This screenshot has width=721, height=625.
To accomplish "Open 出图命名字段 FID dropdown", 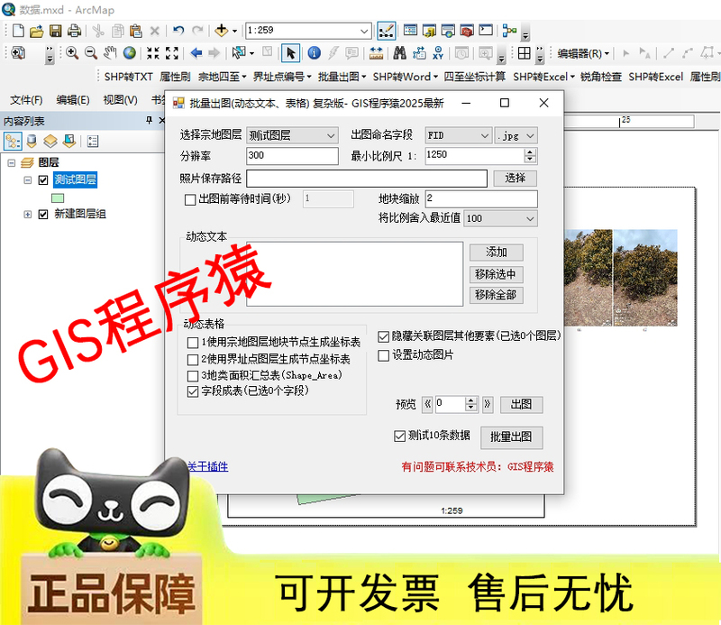I will [x=459, y=135].
